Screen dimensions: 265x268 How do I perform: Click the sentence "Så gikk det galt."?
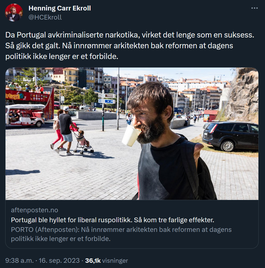pyautogui.click(x=33, y=46)
